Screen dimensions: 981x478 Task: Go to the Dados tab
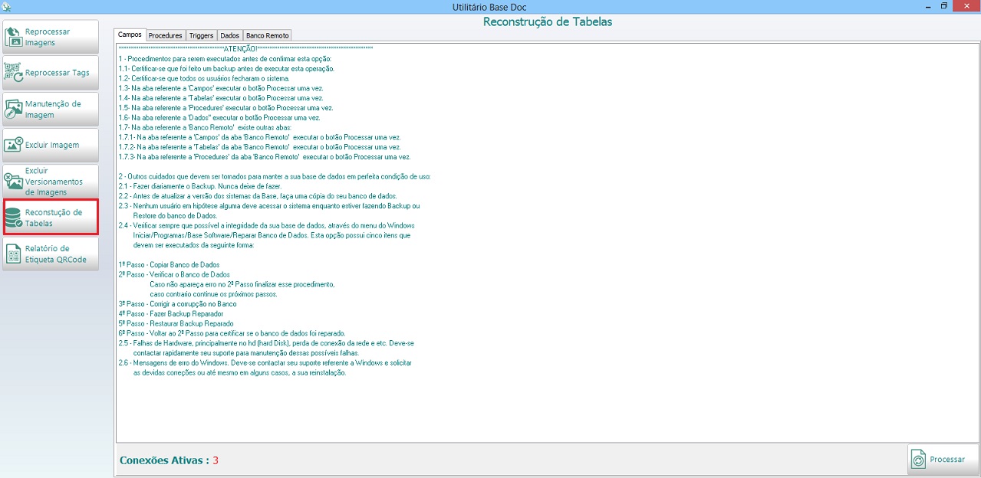tap(229, 35)
